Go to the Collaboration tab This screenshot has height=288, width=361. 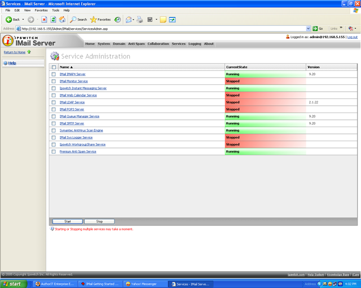click(x=158, y=44)
